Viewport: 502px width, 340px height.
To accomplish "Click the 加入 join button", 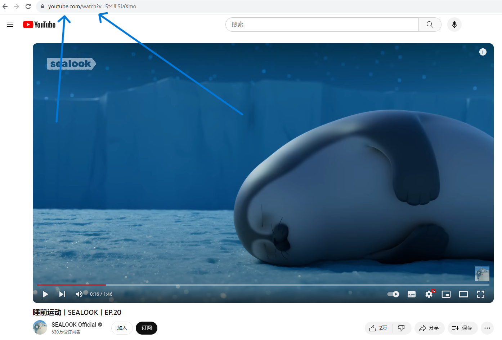I will coord(122,328).
